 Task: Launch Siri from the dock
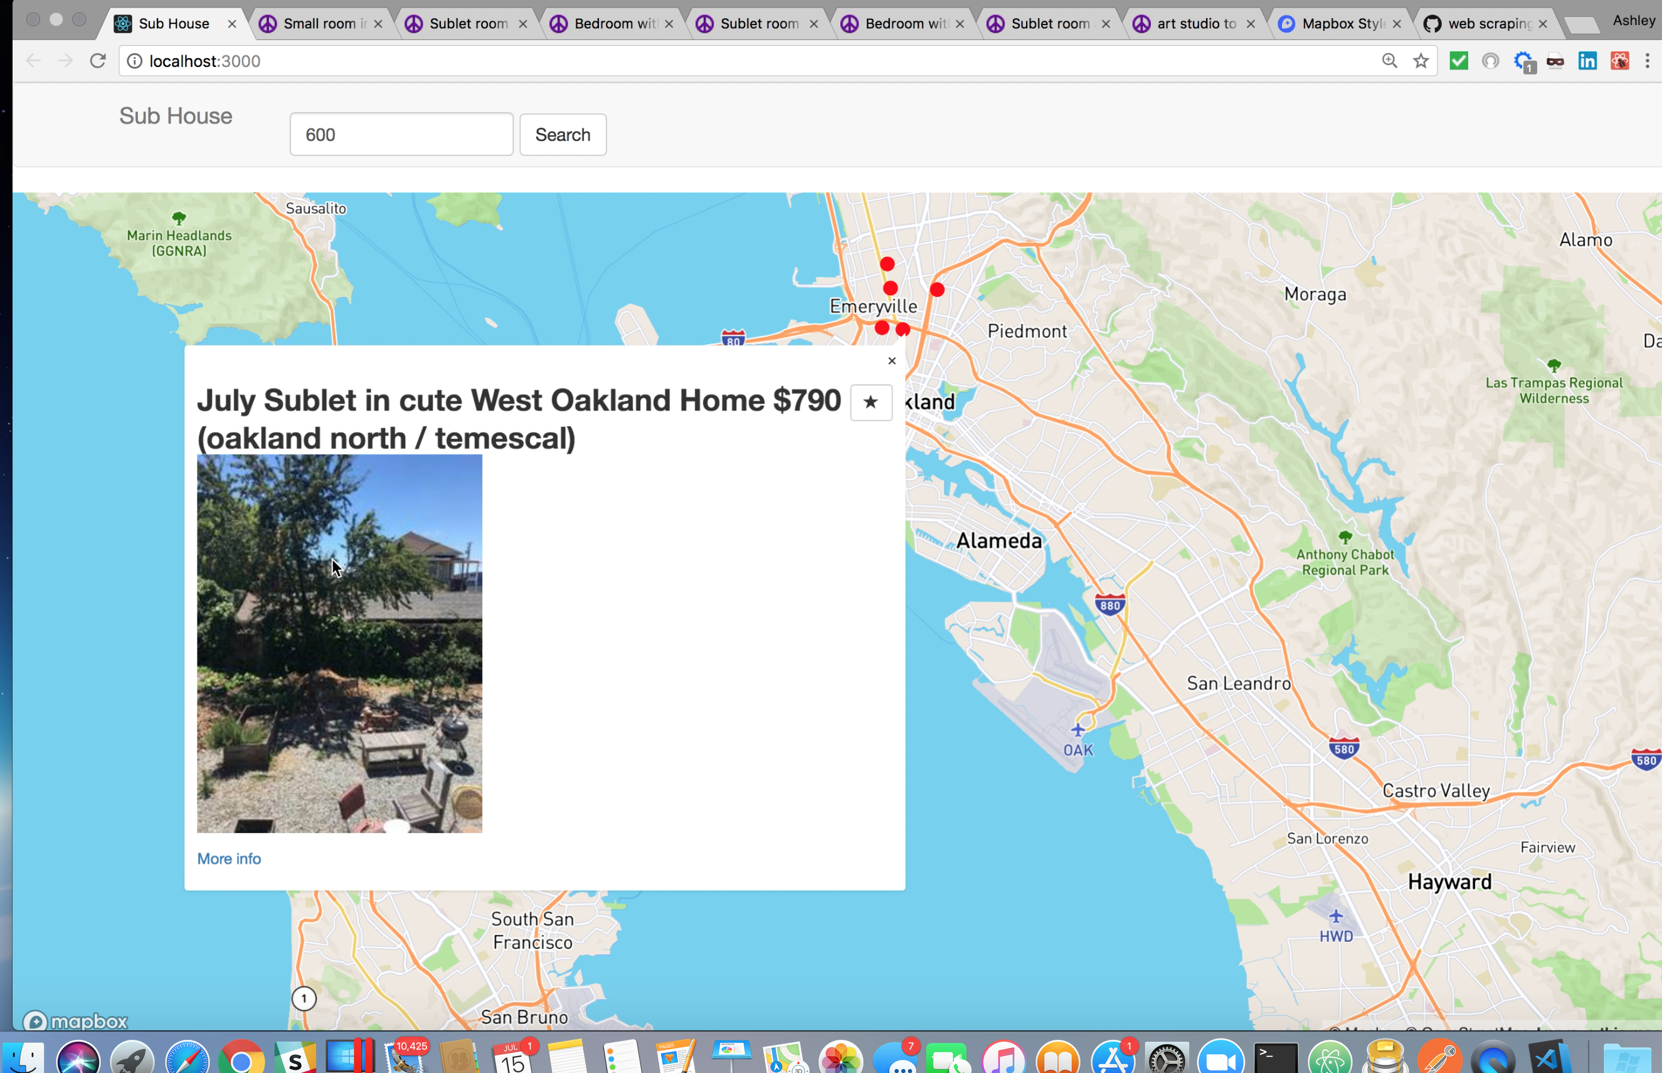pos(78,1058)
